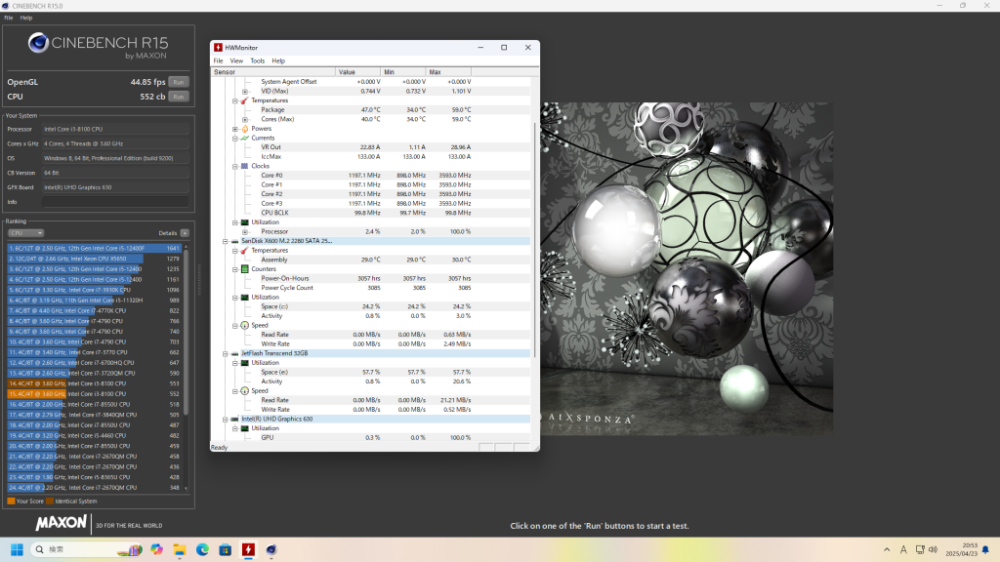
Task: Click the Currents graph icon
Action: pos(244,138)
